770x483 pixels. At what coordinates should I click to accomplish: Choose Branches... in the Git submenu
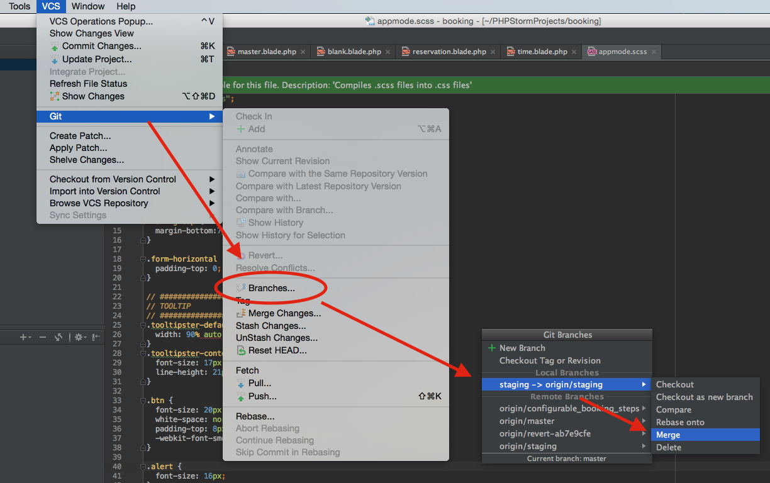[271, 288]
